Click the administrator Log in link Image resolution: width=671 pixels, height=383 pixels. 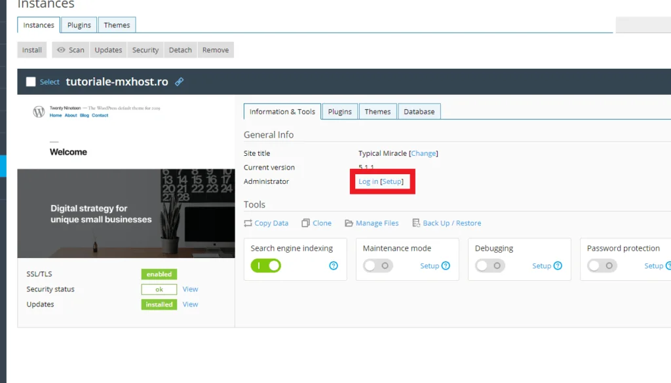[x=368, y=181]
